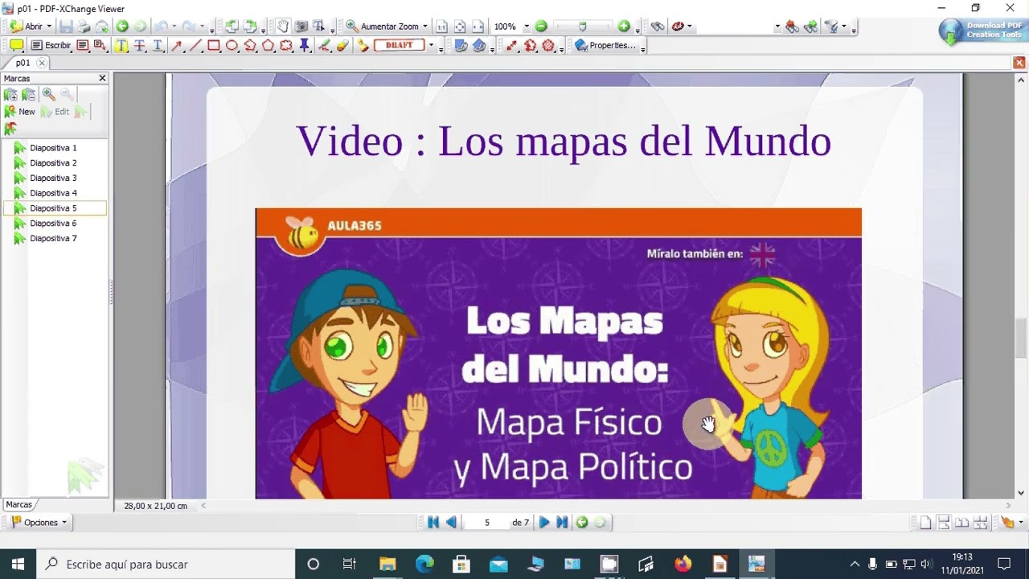The image size is (1029, 579).
Task: Go to the previous page
Action: click(x=451, y=523)
